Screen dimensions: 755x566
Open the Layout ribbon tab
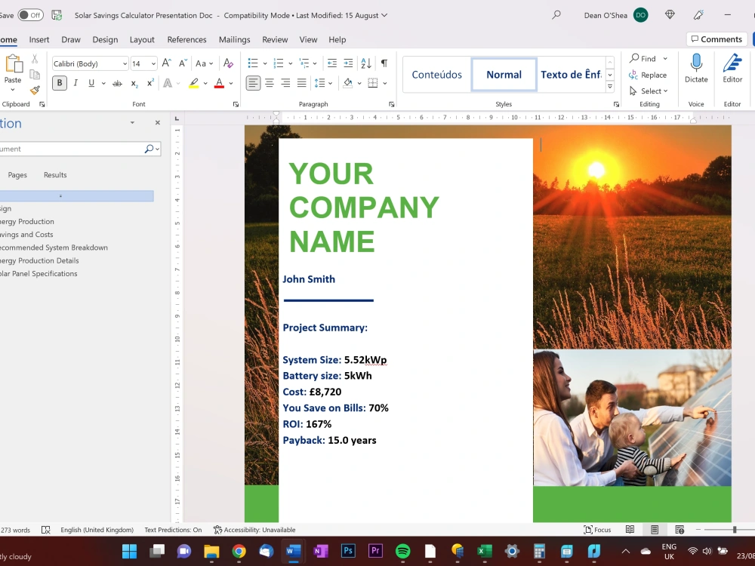tap(142, 39)
